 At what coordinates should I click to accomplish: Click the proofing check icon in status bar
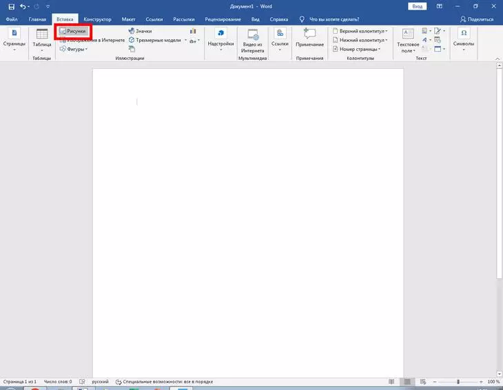[82, 382]
